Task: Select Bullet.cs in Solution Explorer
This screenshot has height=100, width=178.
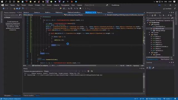Action: (158, 39)
